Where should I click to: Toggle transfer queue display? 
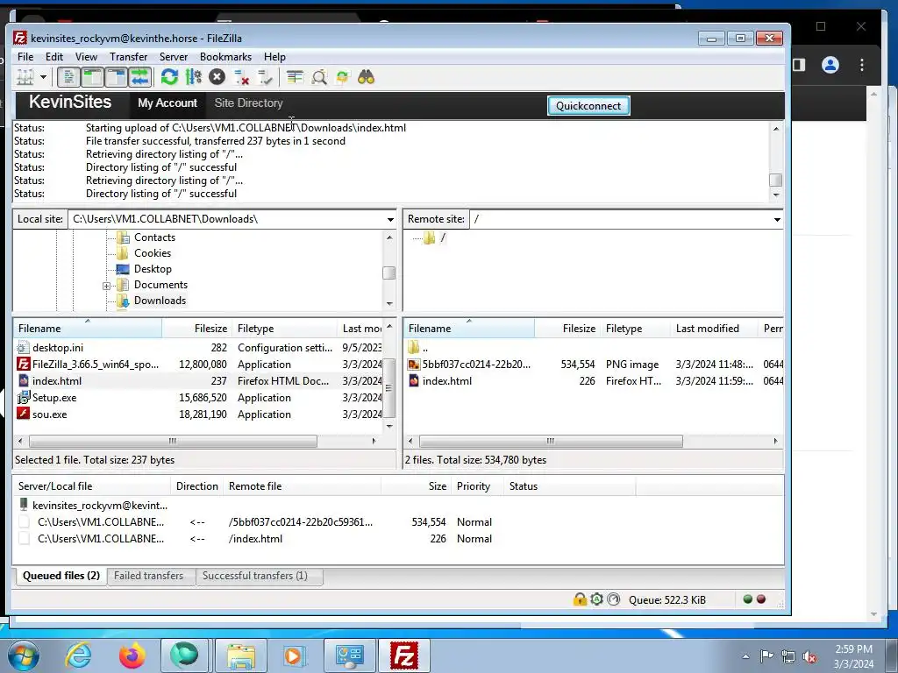[139, 77]
